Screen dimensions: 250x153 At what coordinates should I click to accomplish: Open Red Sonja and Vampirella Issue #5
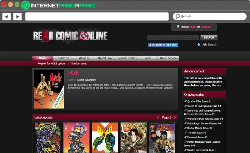click(x=202, y=112)
